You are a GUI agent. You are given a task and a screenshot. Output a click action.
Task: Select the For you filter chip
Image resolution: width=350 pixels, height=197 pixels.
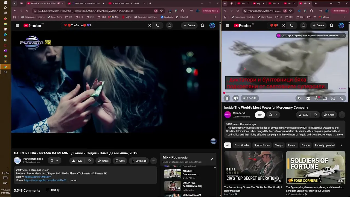tap(305, 145)
